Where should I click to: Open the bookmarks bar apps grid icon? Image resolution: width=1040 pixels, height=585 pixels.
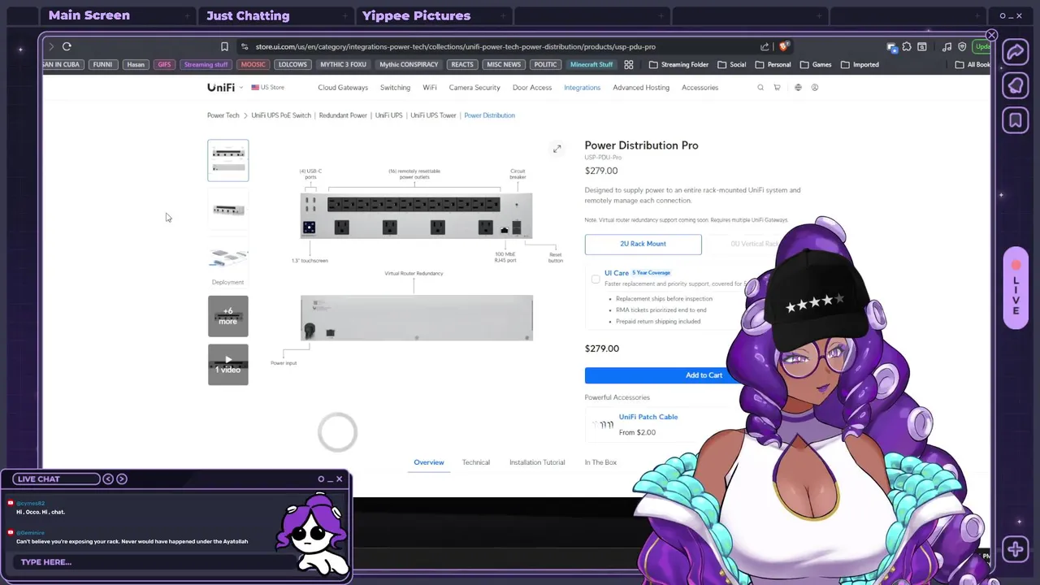pos(628,64)
